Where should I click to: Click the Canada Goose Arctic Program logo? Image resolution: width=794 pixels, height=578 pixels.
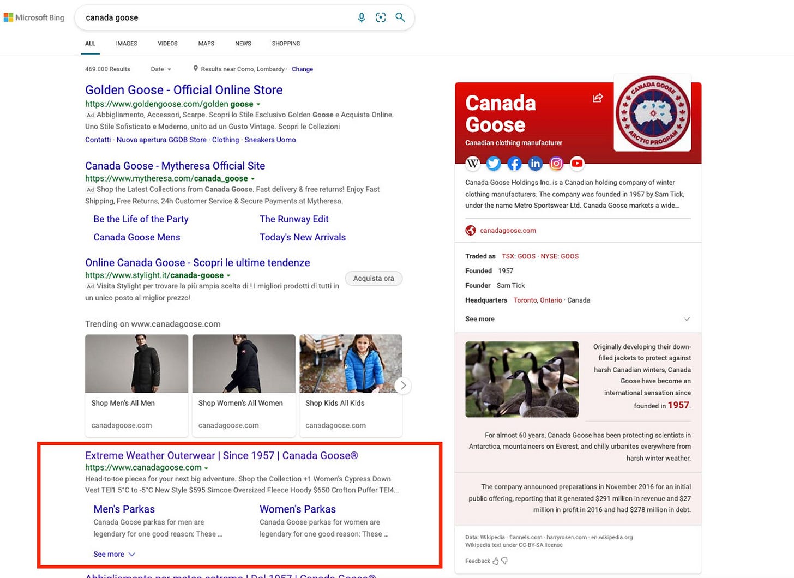pos(652,113)
